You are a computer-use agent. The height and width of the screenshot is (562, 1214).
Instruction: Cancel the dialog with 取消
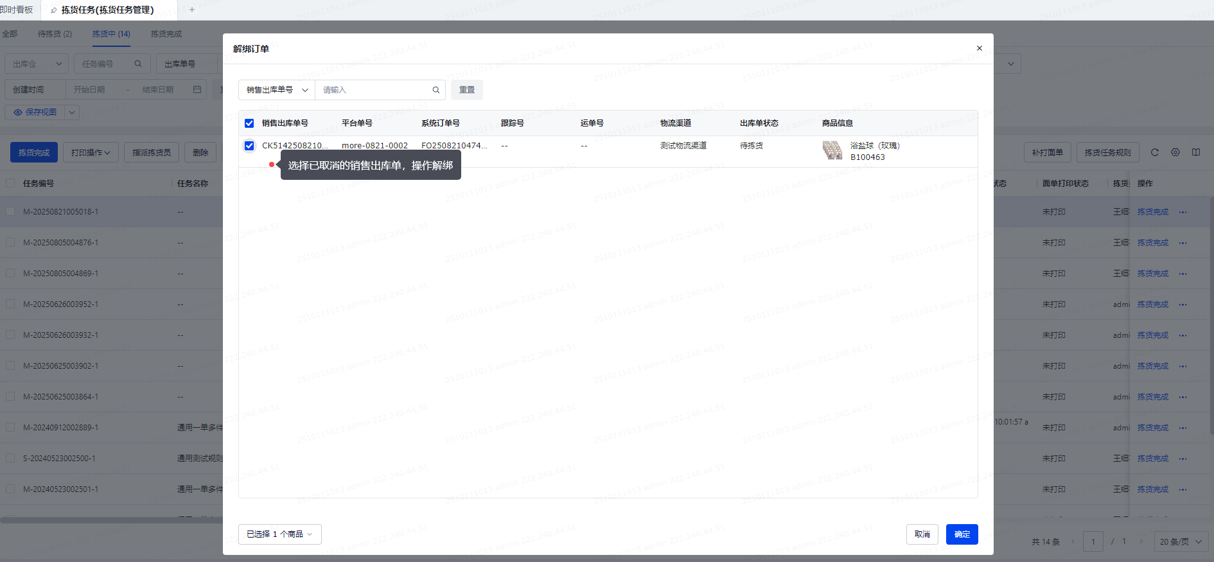(x=922, y=534)
